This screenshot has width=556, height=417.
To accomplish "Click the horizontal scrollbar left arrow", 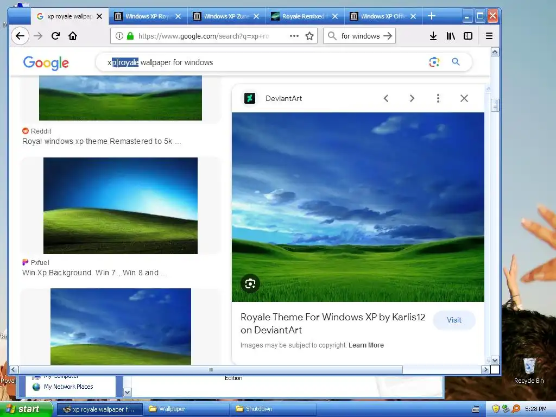I will tap(13, 369).
